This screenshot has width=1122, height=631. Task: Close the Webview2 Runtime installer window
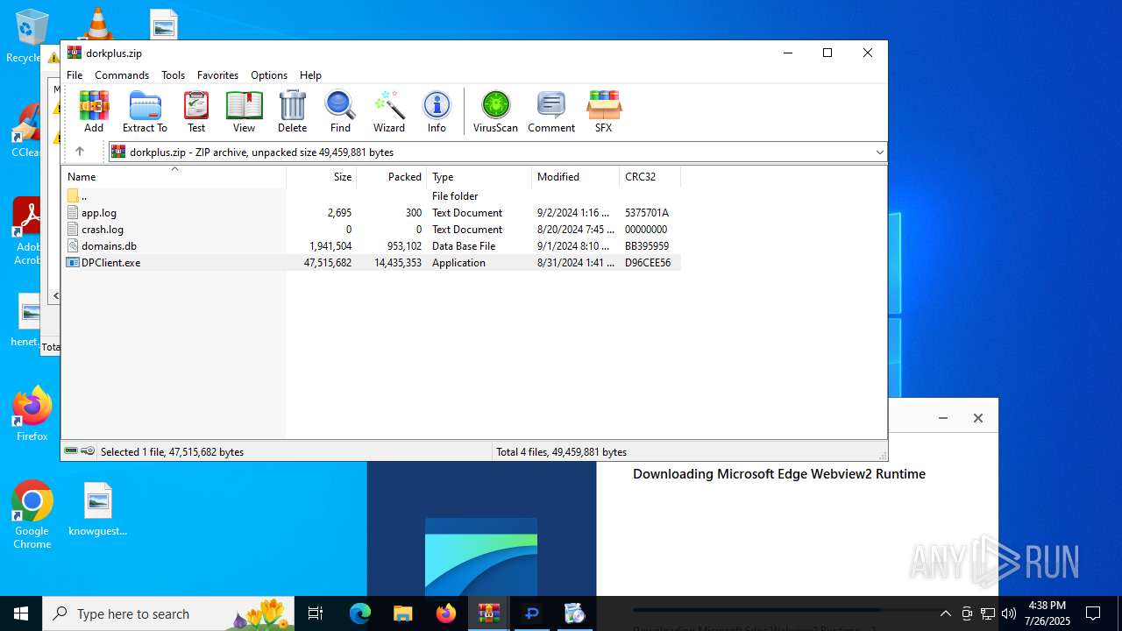[978, 418]
